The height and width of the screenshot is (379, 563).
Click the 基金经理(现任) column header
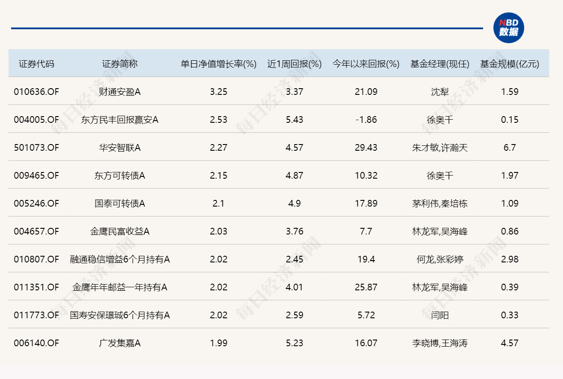(440, 64)
